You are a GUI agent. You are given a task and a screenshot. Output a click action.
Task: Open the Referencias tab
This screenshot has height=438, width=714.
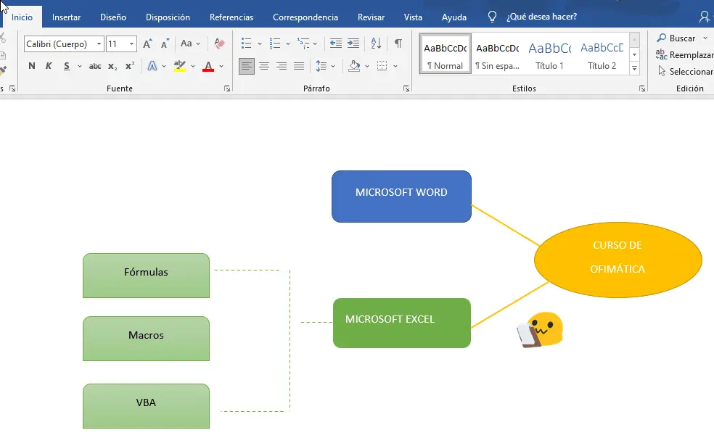pyautogui.click(x=231, y=17)
